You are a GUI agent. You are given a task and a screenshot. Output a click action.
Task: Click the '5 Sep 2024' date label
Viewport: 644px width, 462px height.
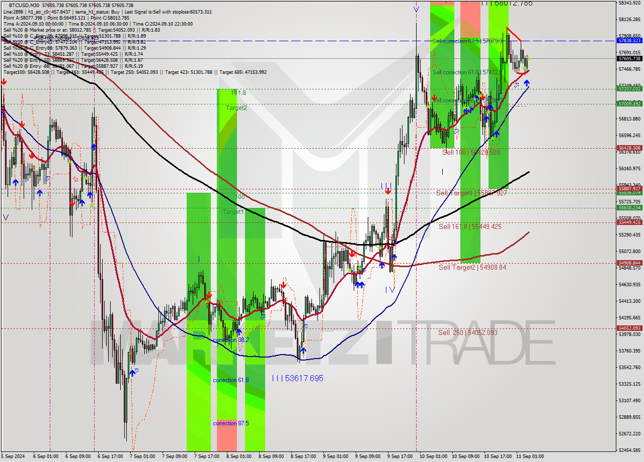pyautogui.click(x=14, y=456)
